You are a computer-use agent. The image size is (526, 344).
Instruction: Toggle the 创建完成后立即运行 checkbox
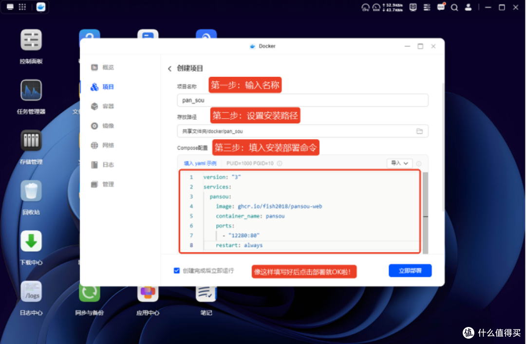point(176,271)
